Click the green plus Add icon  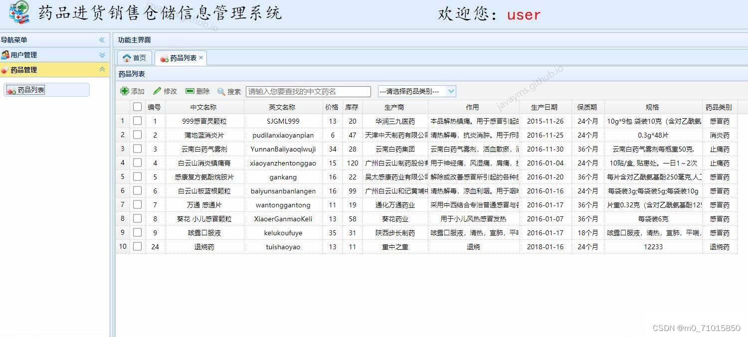[x=125, y=91]
